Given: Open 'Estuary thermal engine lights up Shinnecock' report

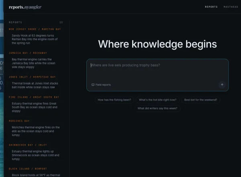Looking at the screenshot, I should (x=35, y=155).
